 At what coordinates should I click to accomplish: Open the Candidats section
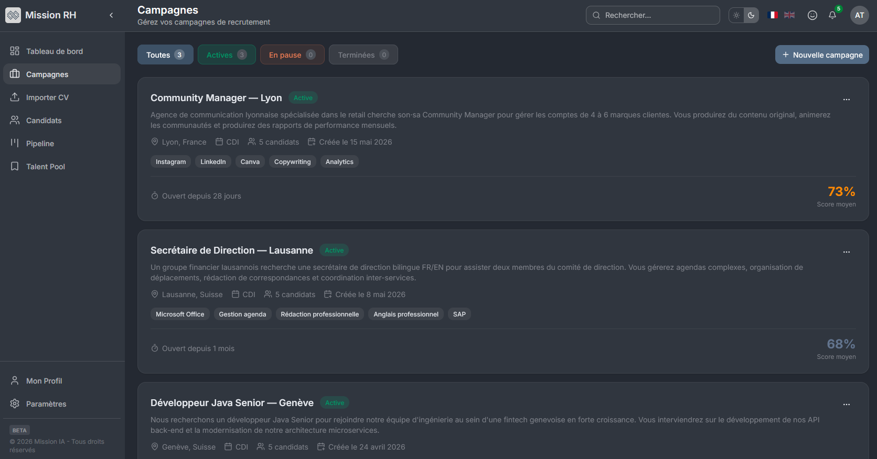[62, 121]
